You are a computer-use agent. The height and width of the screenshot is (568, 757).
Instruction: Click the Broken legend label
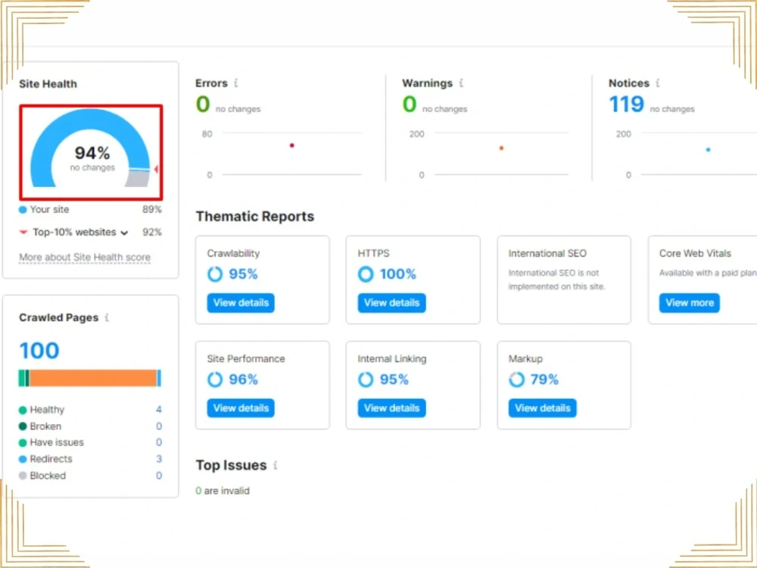[x=45, y=426]
